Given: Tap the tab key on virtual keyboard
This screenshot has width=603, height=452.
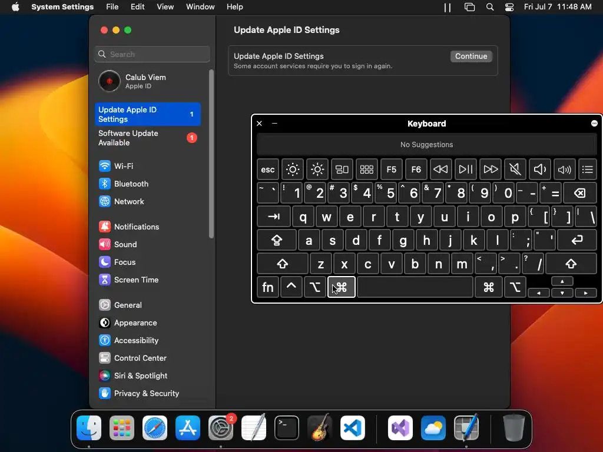Looking at the screenshot, I should click(274, 217).
